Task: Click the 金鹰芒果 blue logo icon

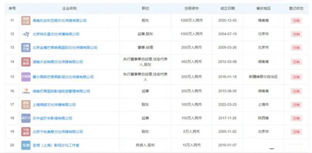Action: (26, 48)
